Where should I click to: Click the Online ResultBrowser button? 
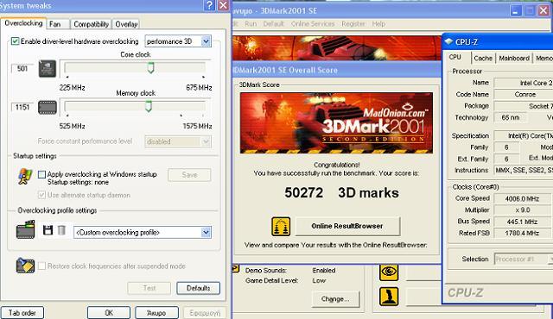(347, 226)
